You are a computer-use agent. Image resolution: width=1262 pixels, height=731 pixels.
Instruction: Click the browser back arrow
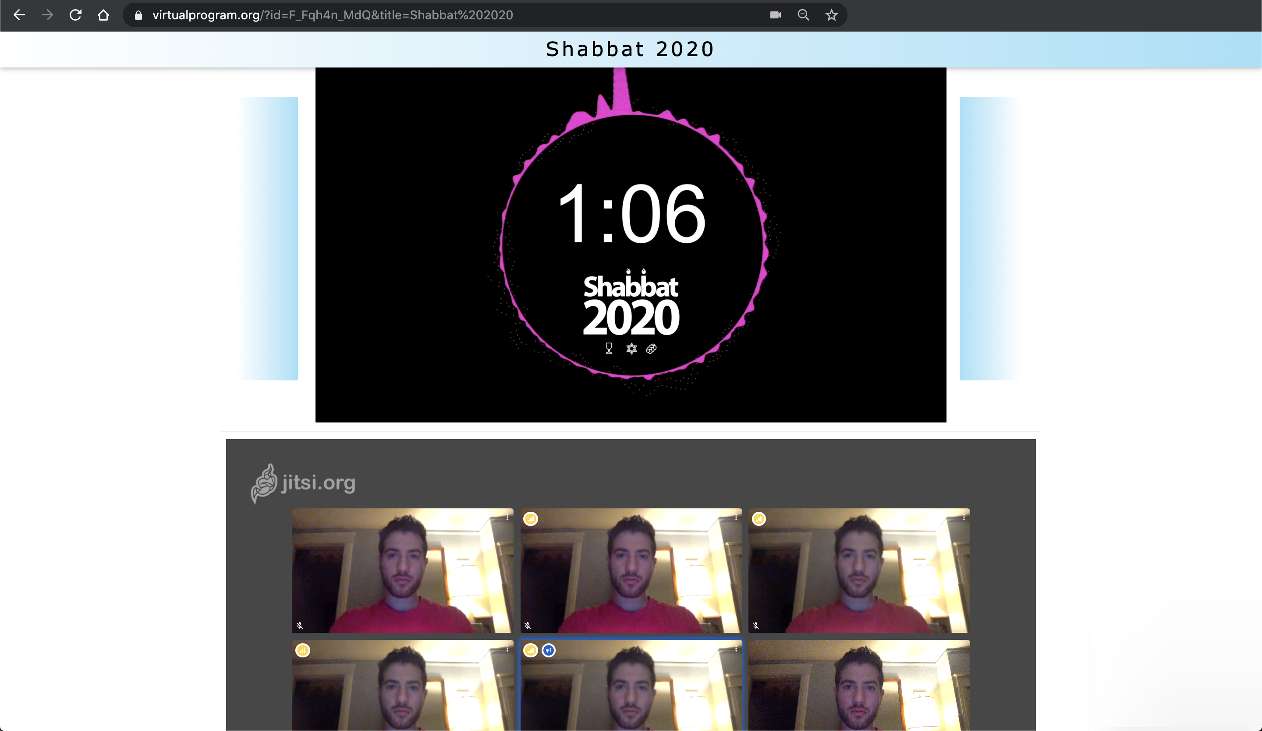click(x=19, y=15)
